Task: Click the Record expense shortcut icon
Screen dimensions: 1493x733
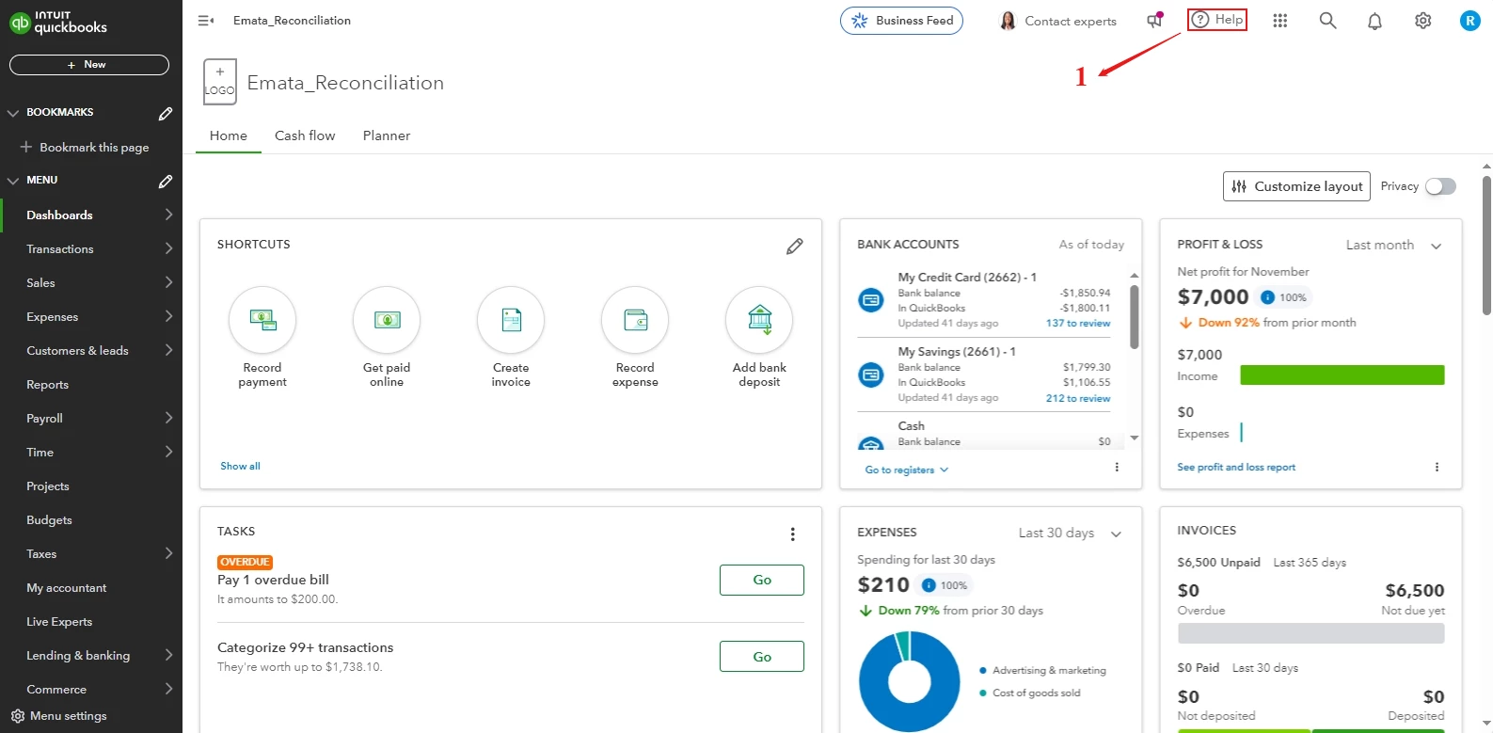Action: (635, 320)
